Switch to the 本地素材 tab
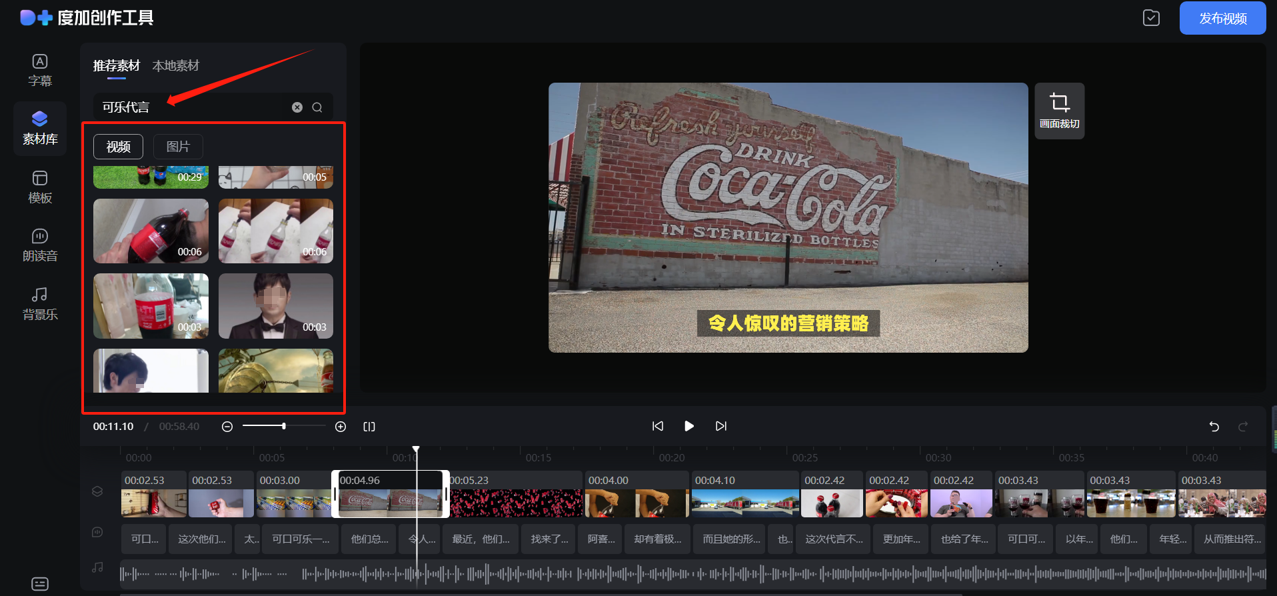 click(x=176, y=65)
